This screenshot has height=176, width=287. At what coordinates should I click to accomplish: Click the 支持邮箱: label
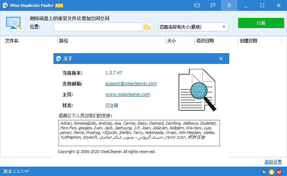tap(73, 84)
